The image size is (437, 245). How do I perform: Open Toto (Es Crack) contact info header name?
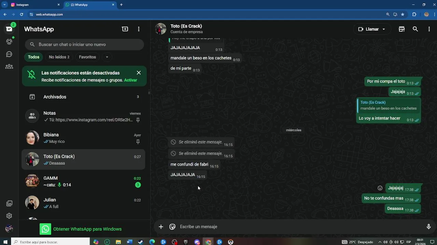[x=186, y=26]
